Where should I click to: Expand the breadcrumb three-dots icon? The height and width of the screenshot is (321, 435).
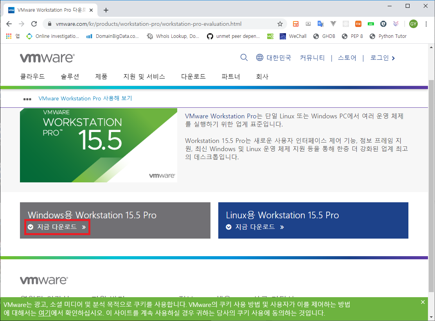click(27, 99)
